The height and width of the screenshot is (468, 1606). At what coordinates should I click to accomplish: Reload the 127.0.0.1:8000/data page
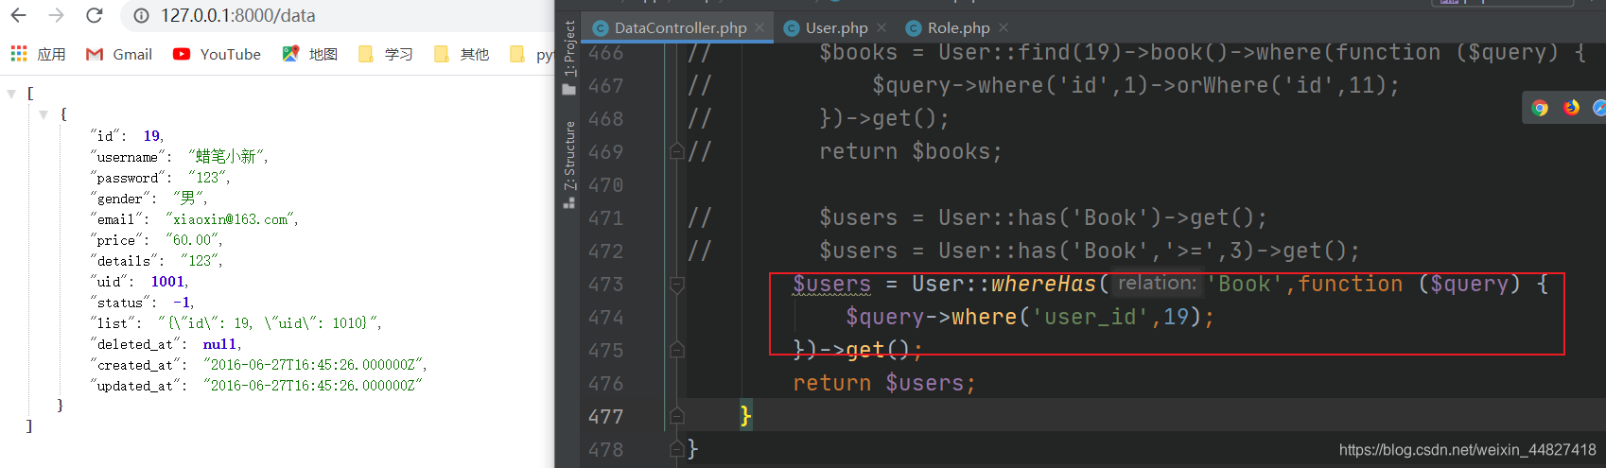point(94,15)
